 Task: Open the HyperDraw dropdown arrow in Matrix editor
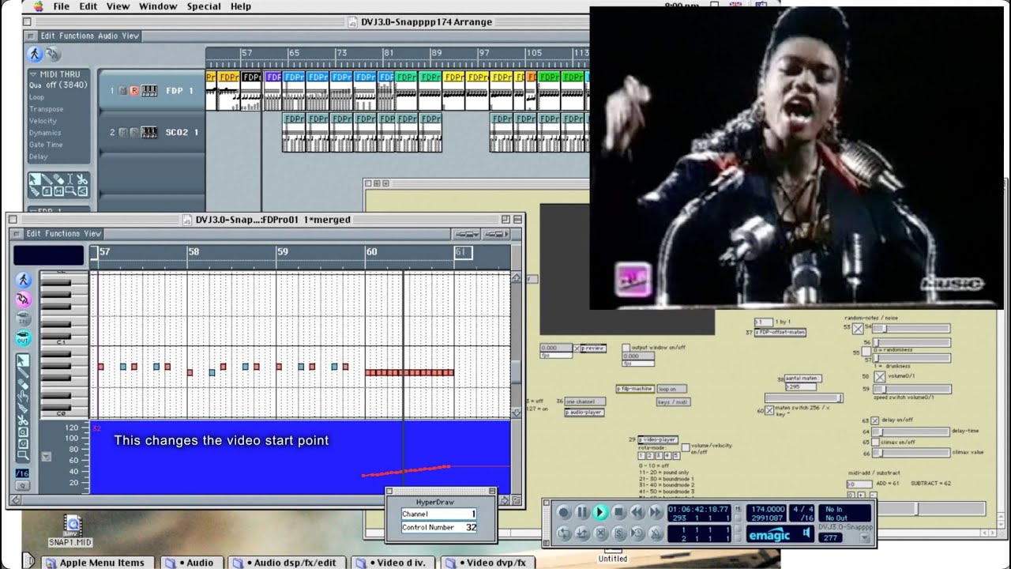(46, 456)
